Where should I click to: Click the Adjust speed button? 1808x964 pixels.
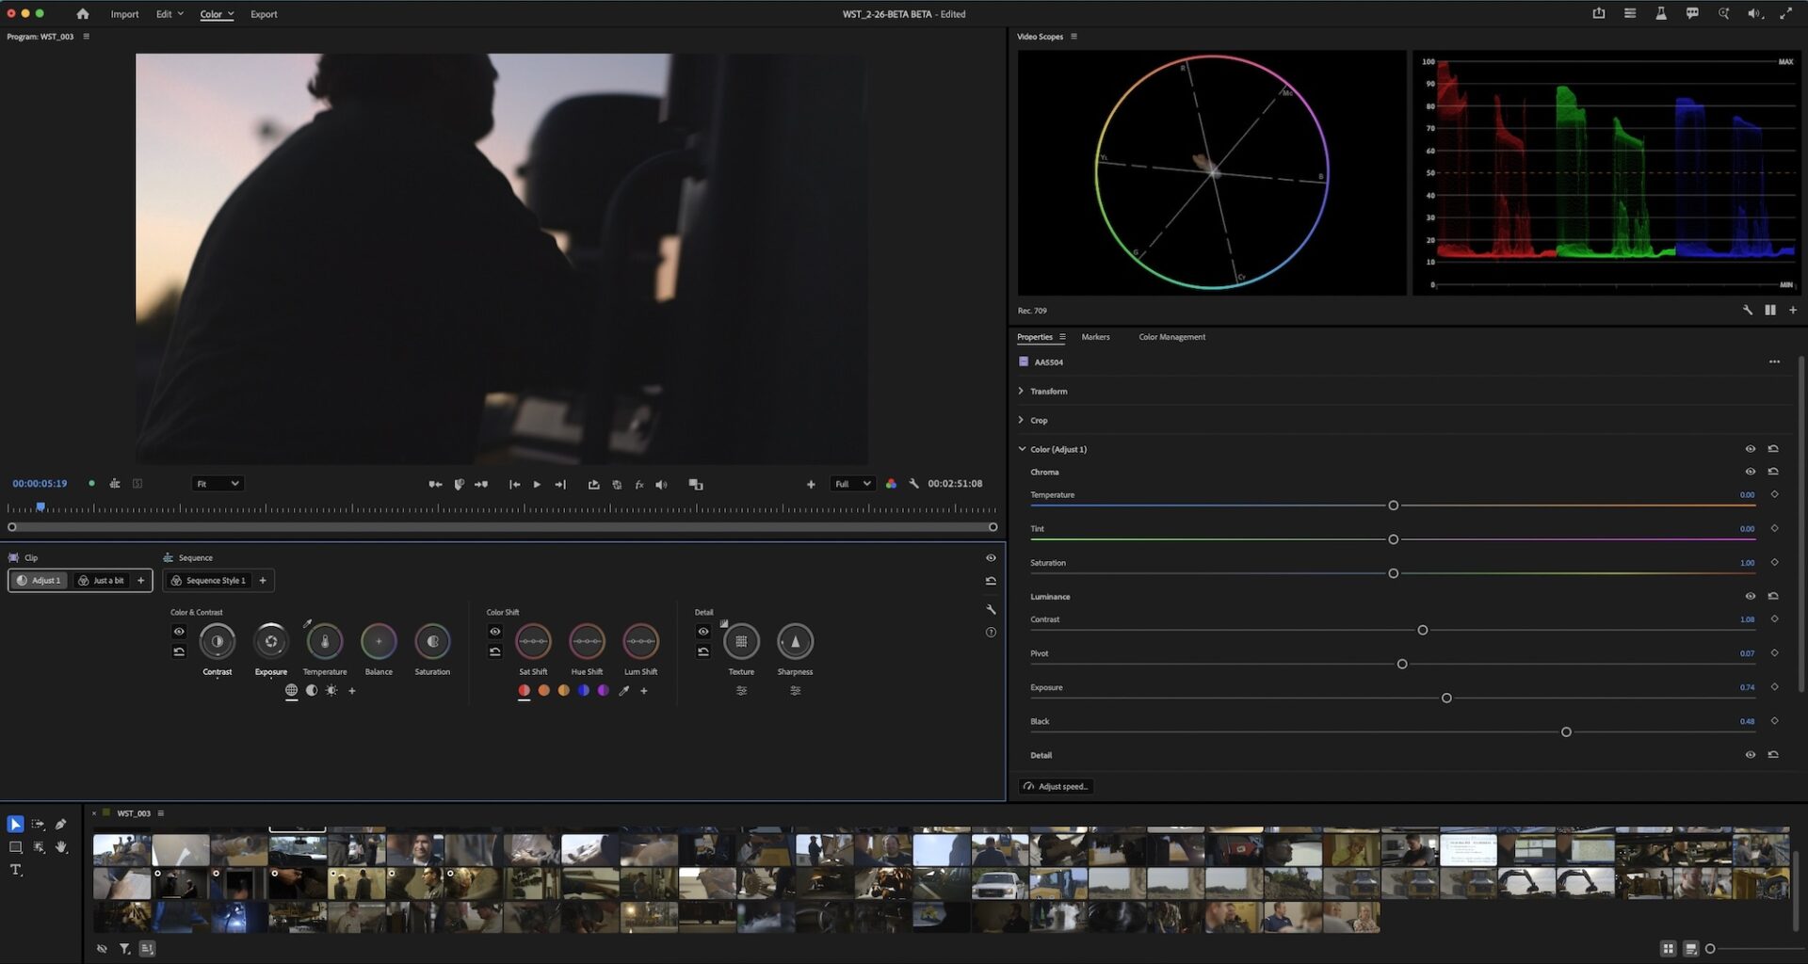coord(1056,786)
